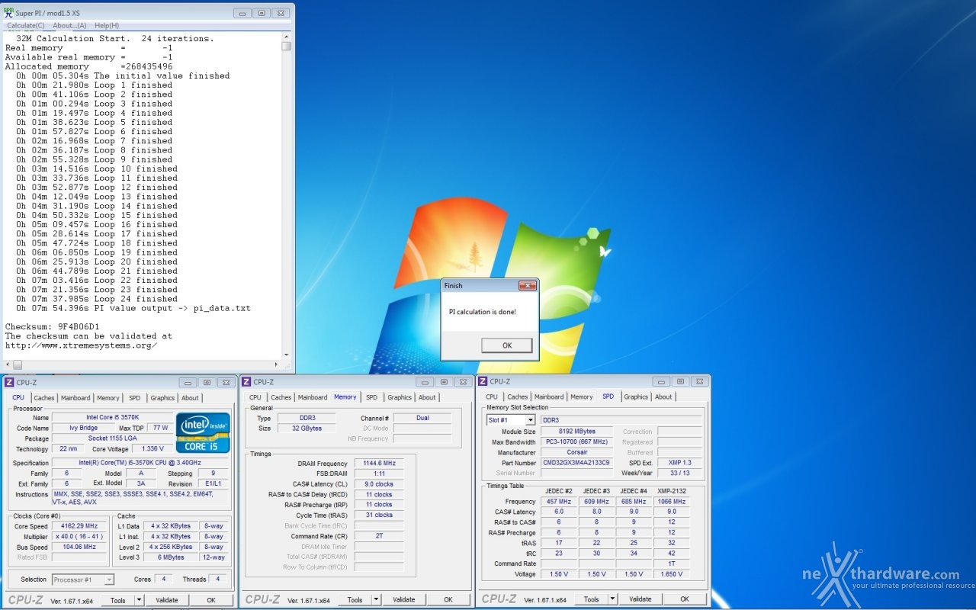976x610 pixels.
Task: Click OK in the SPD tab CPU-Z window
Action: click(685, 599)
